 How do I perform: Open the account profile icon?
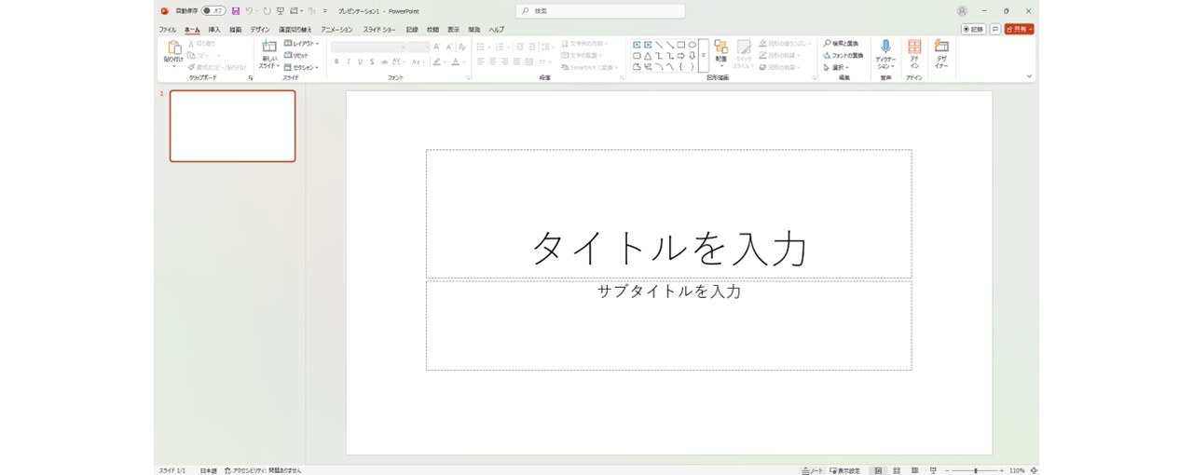click(962, 11)
